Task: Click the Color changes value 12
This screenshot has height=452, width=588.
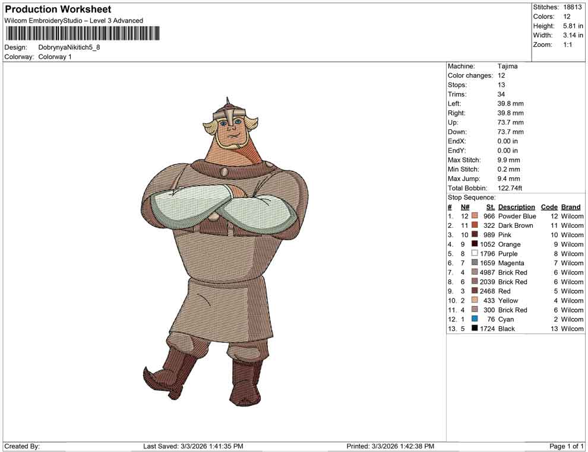Action: coord(501,76)
